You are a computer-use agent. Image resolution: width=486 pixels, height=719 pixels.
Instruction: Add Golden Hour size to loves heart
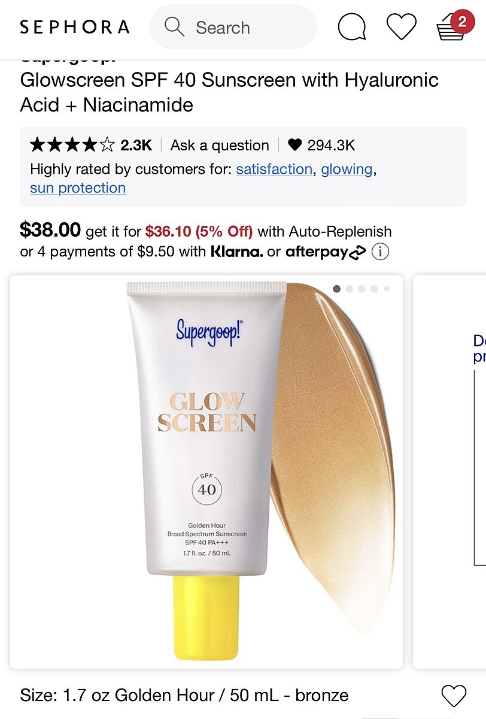(x=453, y=696)
